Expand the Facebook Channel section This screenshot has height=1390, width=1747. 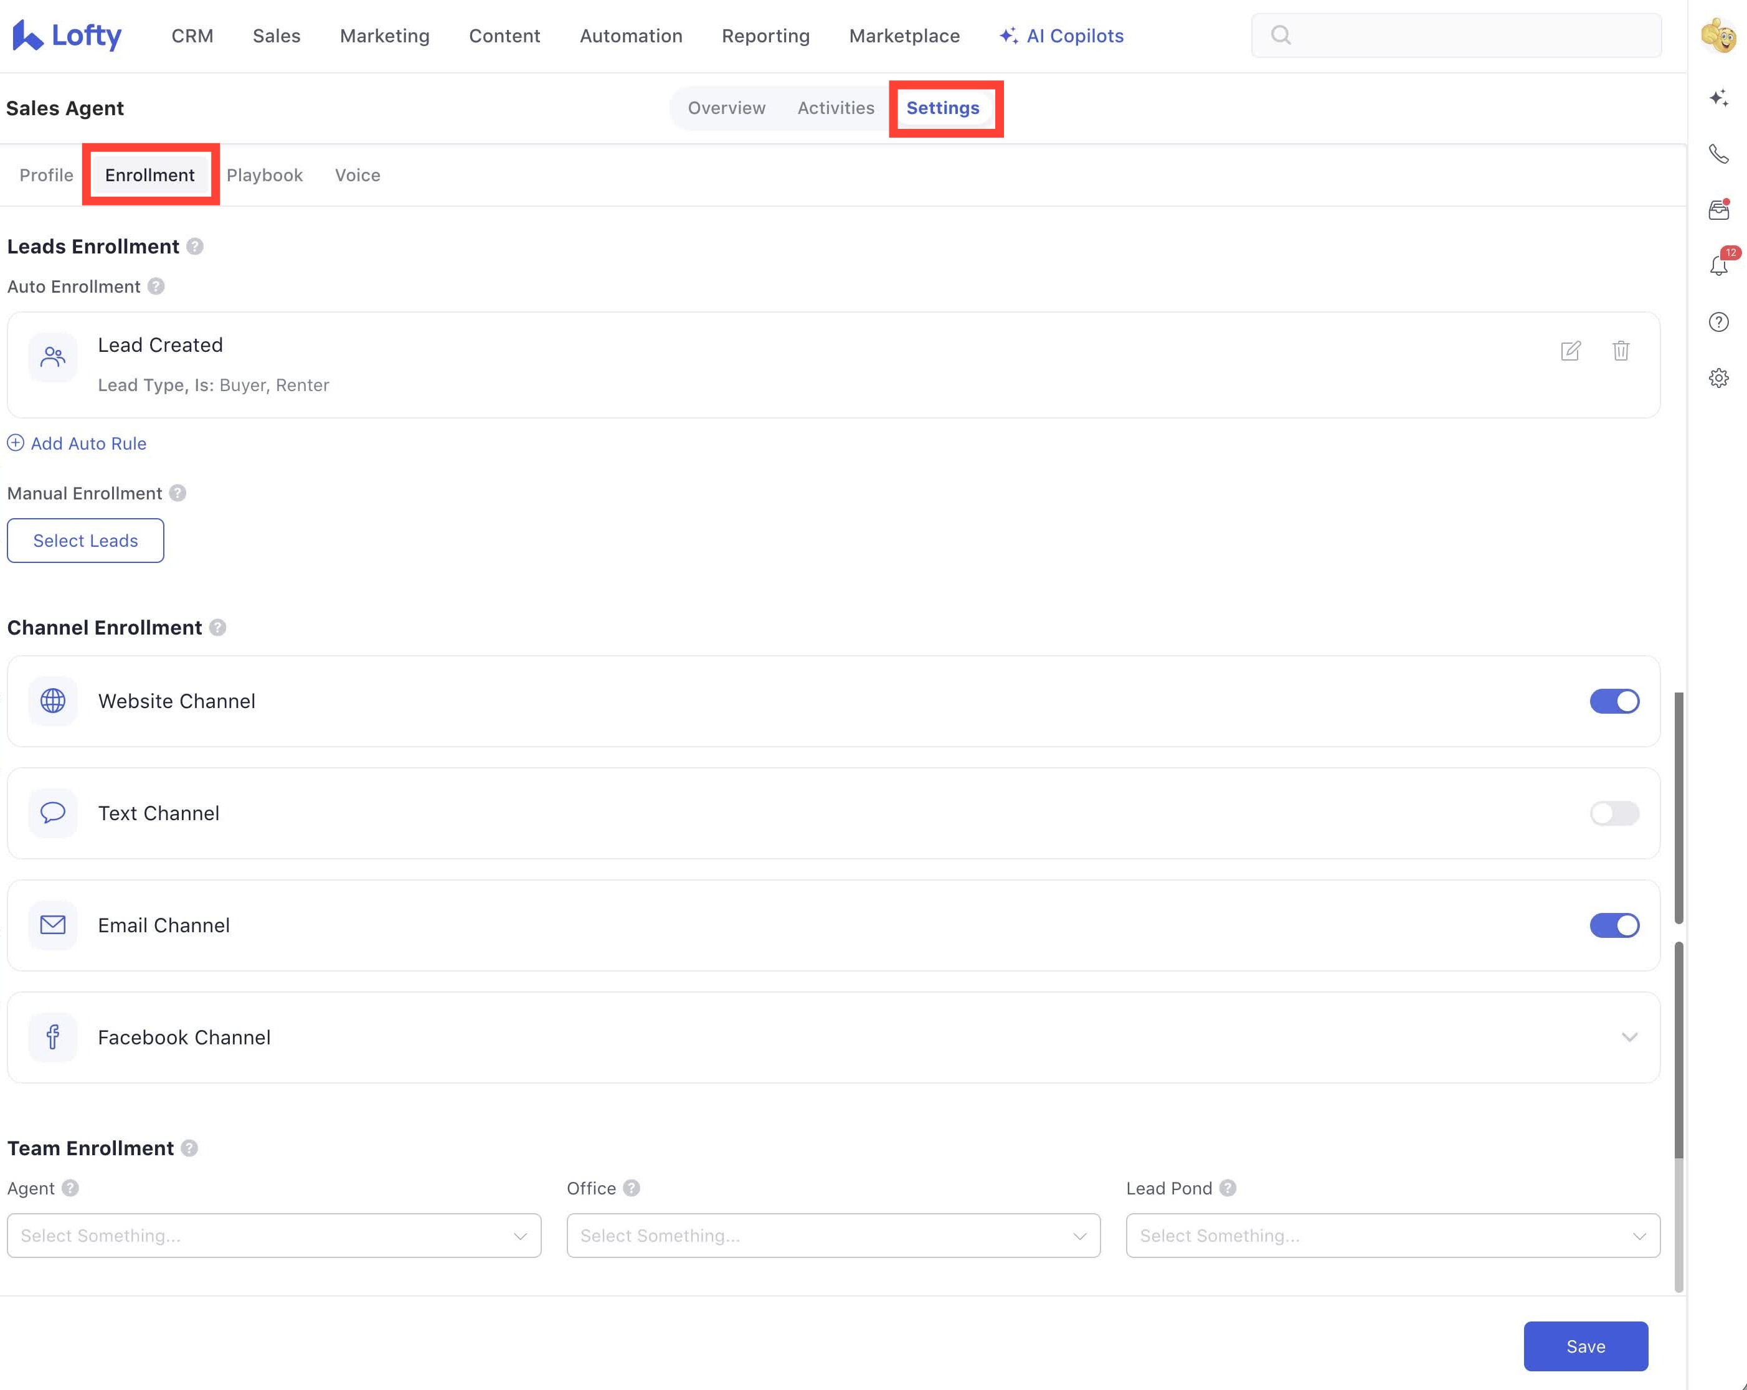1629,1038
